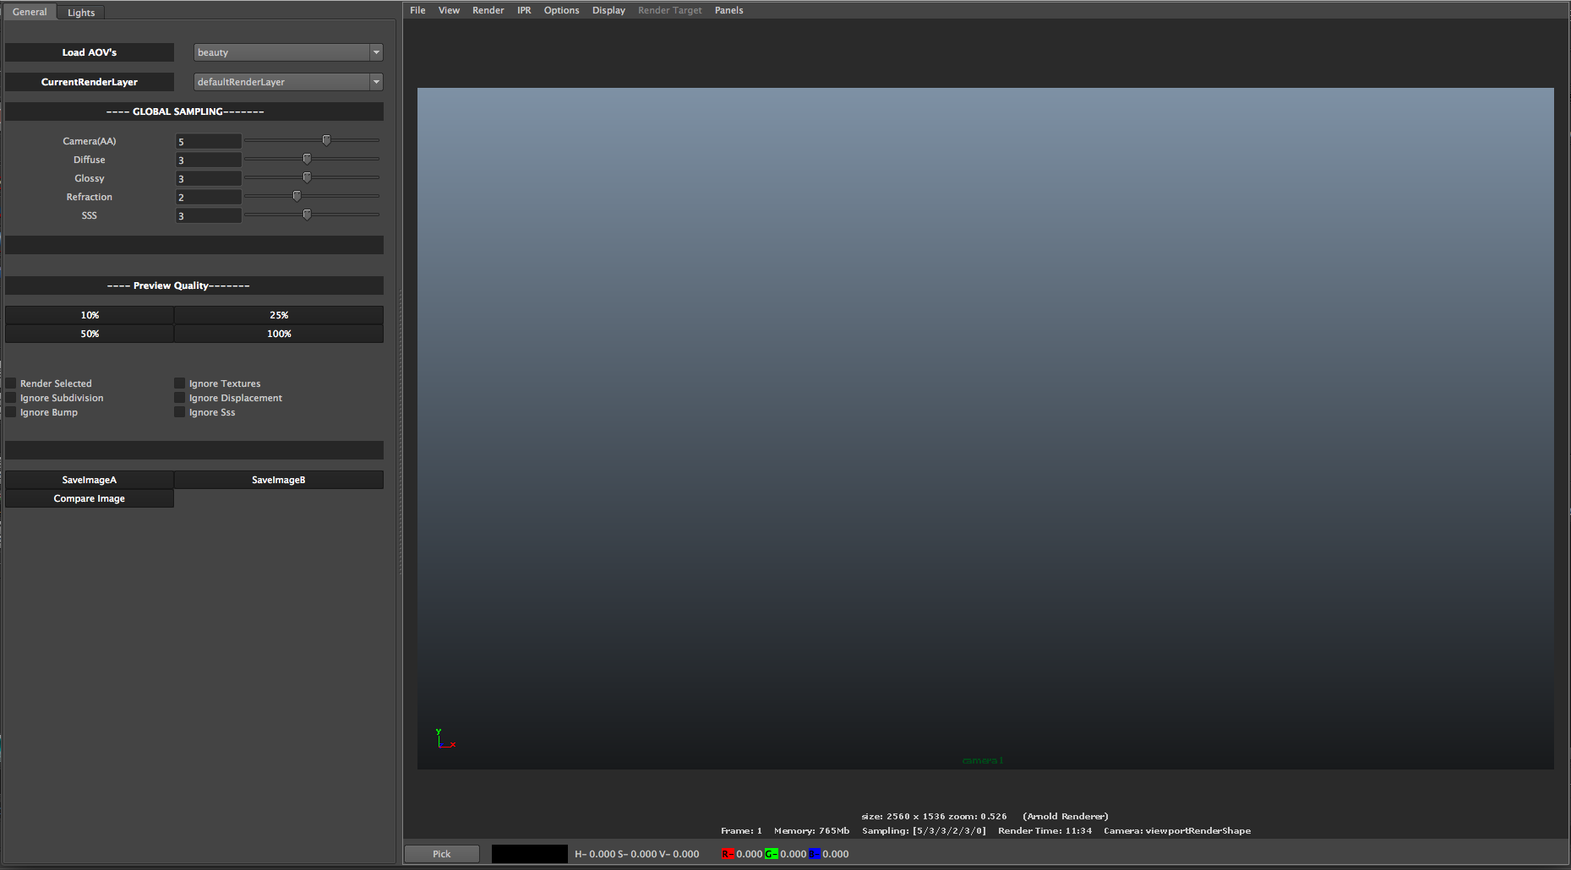This screenshot has height=870, width=1571.
Task: Click the H S V readout text
Action: pos(637,854)
